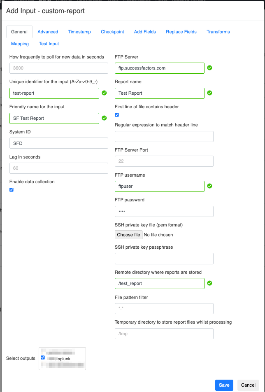Image resolution: width=265 pixels, height=392 pixels.
Task: Click green checkmark beside FTP Server field
Action: (x=210, y=68)
